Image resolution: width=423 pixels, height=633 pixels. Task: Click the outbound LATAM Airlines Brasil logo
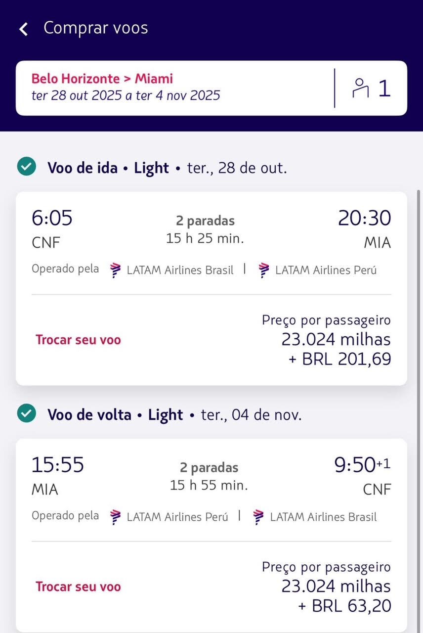[x=116, y=270]
